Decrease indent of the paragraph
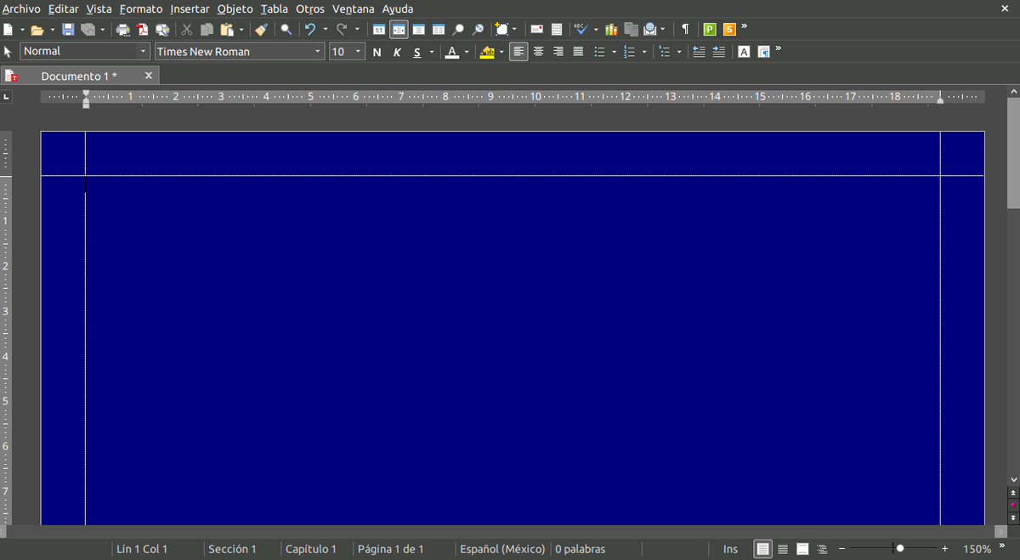The width and height of the screenshot is (1020, 560). (x=699, y=52)
